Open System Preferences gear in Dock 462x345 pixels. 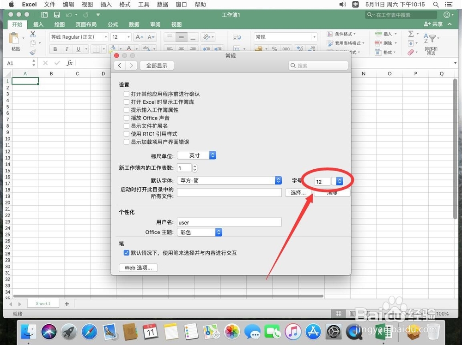pos(334,332)
